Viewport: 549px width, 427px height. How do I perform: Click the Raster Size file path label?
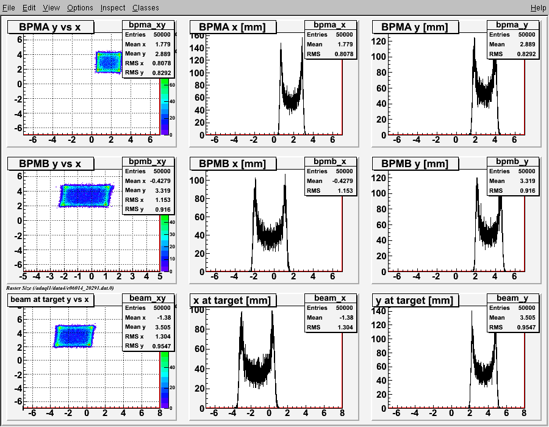[x=60, y=288]
